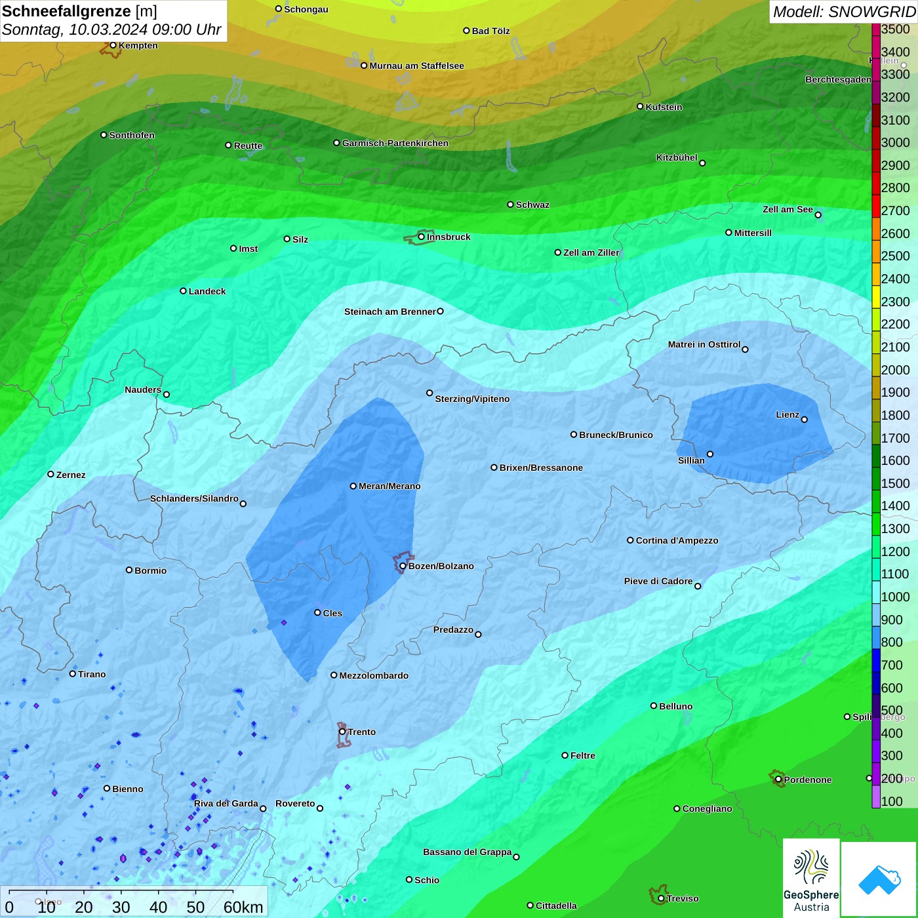Screen dimensions: 918x918
Task: Click the Murnau am Staffelsee label
Action: coord(417,66)
